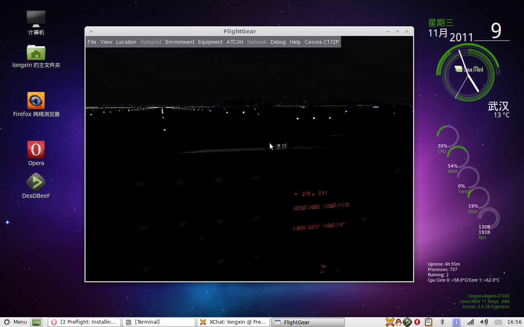Click the CPU 30% gauge on desktop

(447, 137)
